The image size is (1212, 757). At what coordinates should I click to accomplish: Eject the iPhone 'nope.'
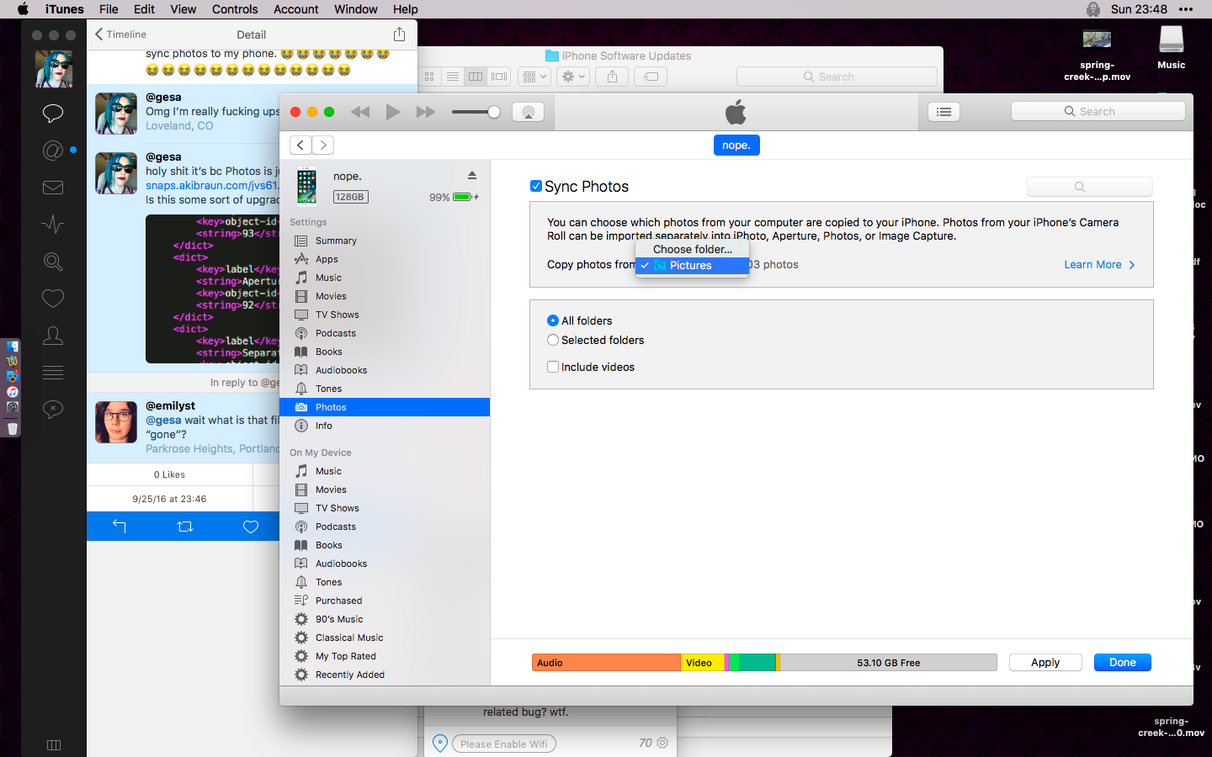click(472, 175)
